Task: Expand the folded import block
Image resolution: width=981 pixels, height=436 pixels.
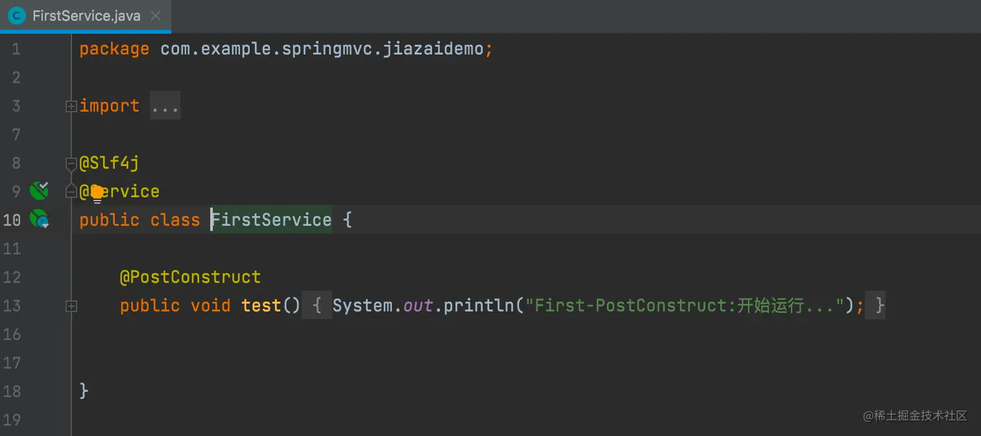Action: pyautogui.click(x=71, y=106)
